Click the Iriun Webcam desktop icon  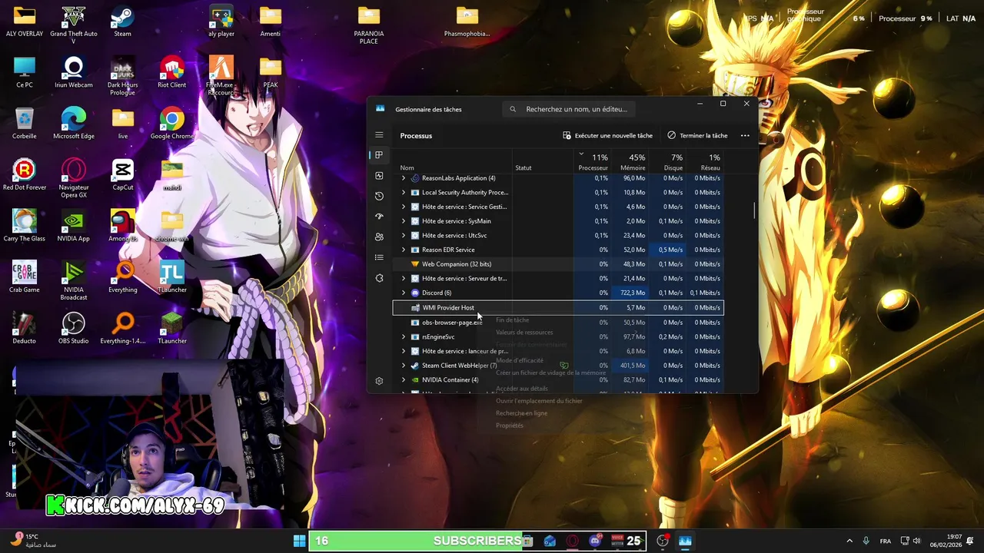pyautogui.click(x=74, y=73)
